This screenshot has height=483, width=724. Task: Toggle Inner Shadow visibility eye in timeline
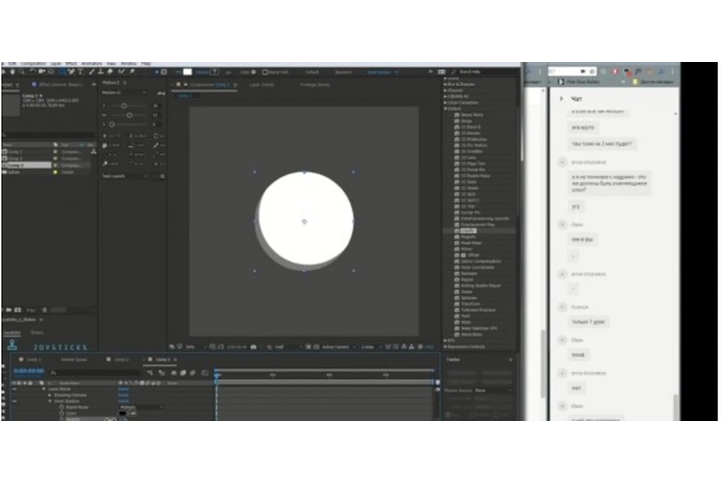[14, 401]
